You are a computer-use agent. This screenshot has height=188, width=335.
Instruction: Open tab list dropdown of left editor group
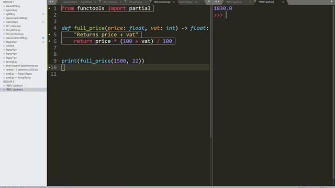point(209,2)
